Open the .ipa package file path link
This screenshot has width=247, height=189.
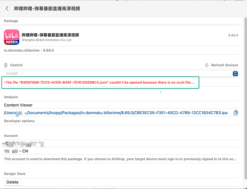[116, 113]
